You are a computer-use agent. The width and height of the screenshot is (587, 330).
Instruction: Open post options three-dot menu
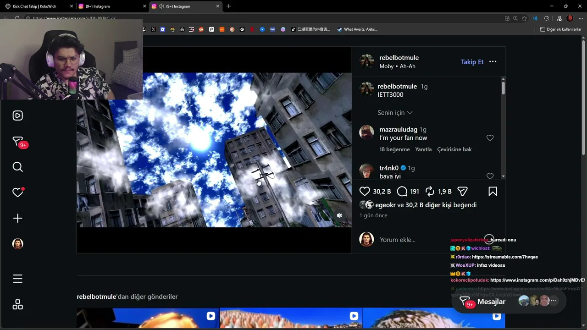click(493, 62)
